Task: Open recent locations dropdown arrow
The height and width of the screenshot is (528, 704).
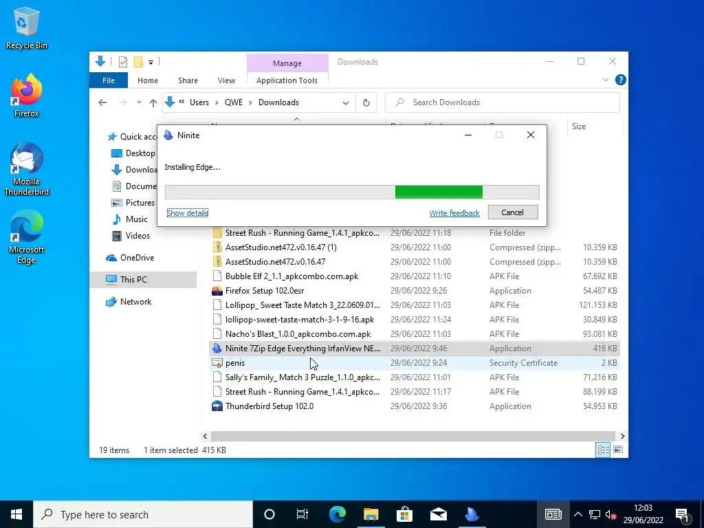Action: point(139,103)
